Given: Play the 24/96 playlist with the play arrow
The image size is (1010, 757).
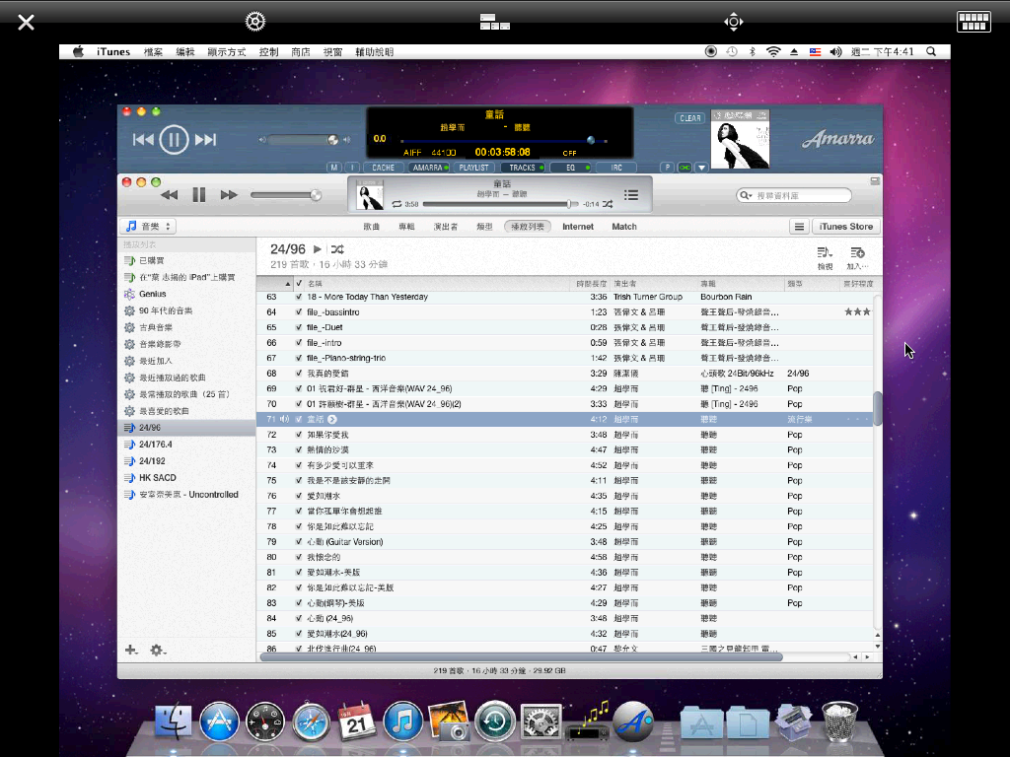Looking at the screenshot, I should (317, 249).
